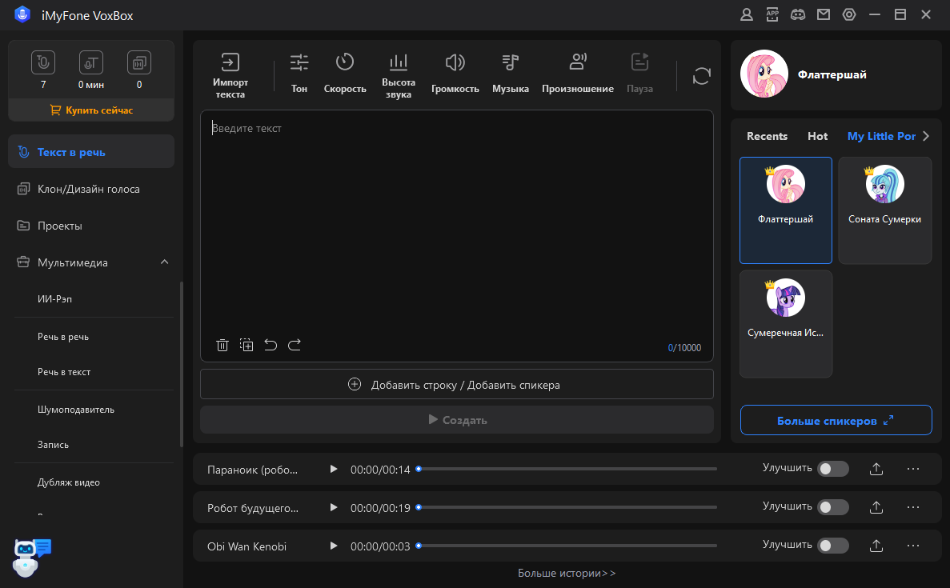Toggle Улучшить for Obi Wan Kenobi track

click(833, 546)
